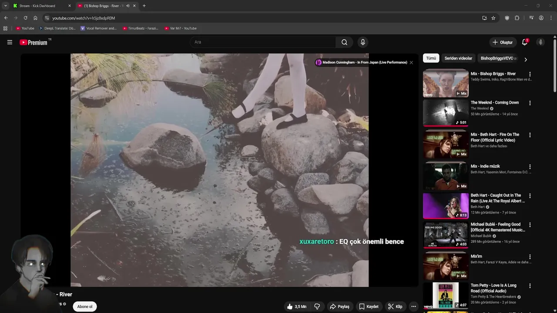The width and height of the screenshot is (557, 313).
Task: Open the YouTube hamburger guide menu
Action: pos(10,42)
